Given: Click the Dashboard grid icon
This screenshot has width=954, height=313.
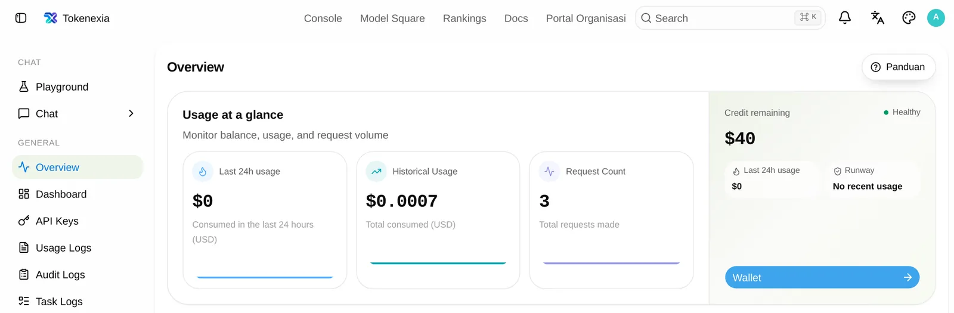Looking at the screenshot, I should coord(24,194).
